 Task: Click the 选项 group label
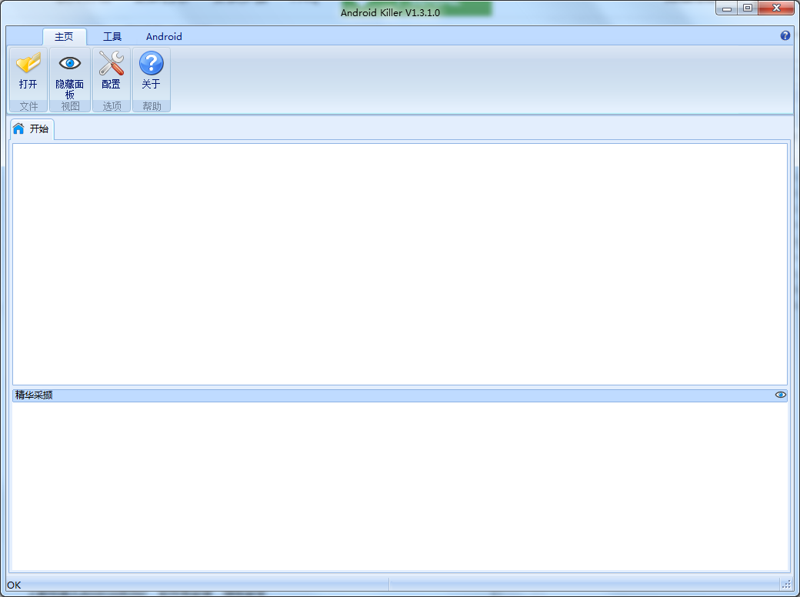112,106
